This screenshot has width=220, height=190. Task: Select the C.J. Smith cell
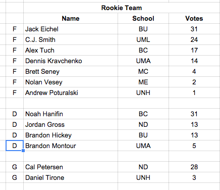click(71, 39)
